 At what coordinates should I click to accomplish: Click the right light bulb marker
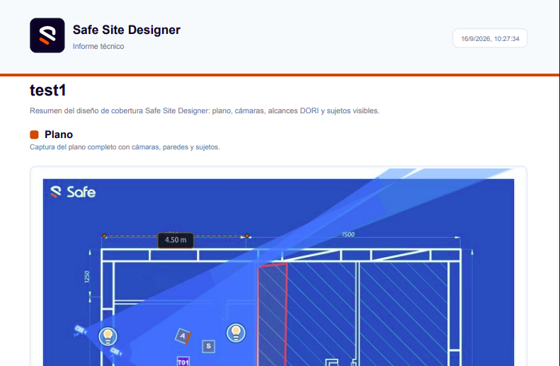(x=236, y=333)
